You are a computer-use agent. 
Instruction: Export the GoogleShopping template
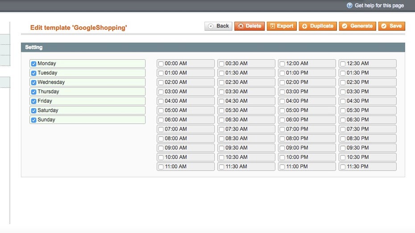tap(281, 26)
